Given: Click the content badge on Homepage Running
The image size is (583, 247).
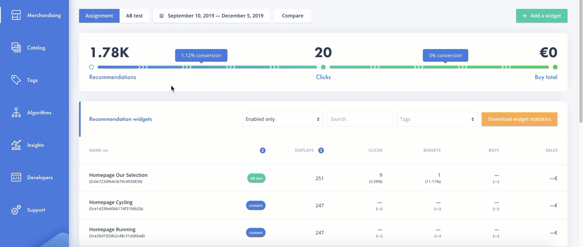Looking at the screenshot, I should pos(256,233).
